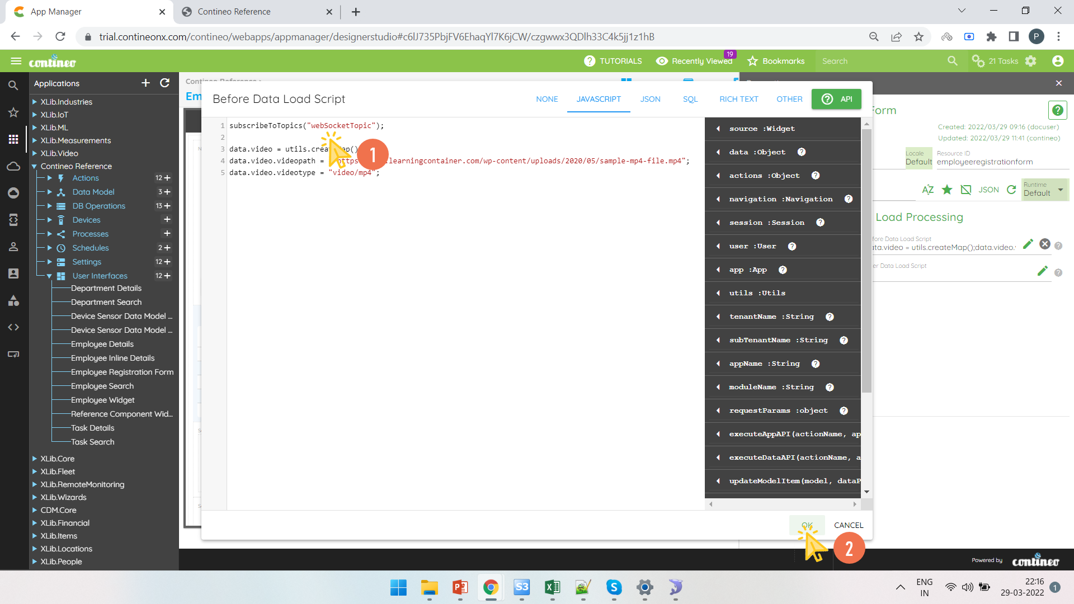Click the add application plus icon
The width and height of the screenshot is (1074, 604).
[x=145, y=83]
